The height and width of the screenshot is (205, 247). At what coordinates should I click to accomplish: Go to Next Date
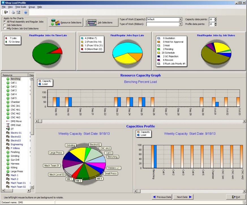(x=184, y=197)
